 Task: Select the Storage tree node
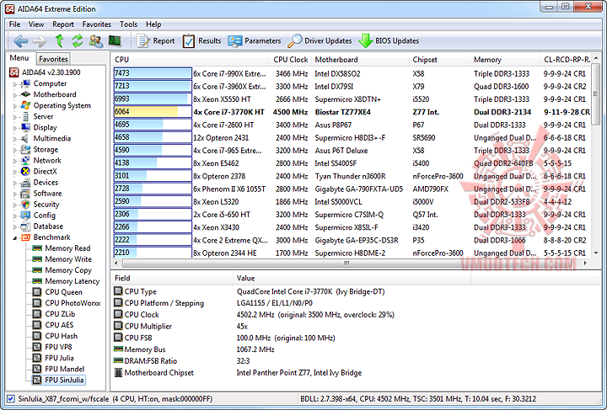[x=46, y=150]
